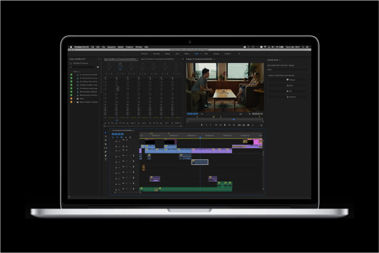
Task: Solo the first audio track in timeline
Action: coord(130,156)
